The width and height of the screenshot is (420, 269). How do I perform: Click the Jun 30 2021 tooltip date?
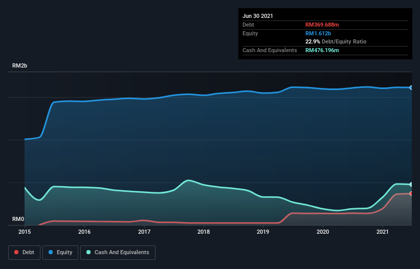point(258,16)
